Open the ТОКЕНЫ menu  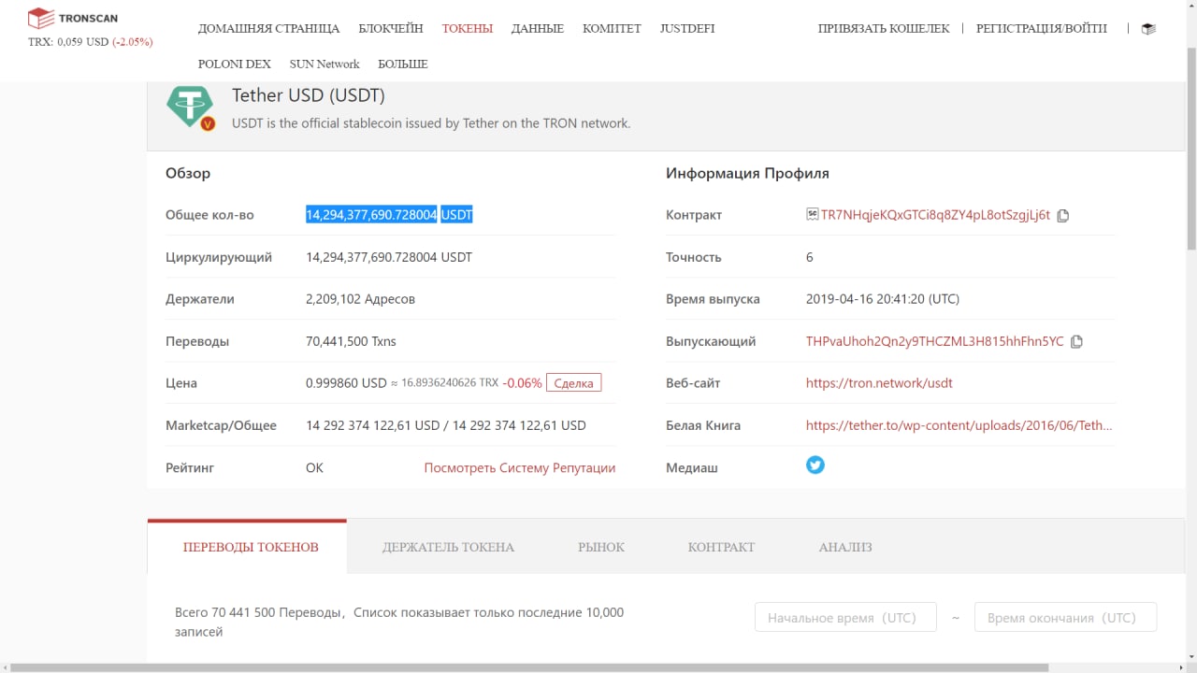tap(468, 29)
